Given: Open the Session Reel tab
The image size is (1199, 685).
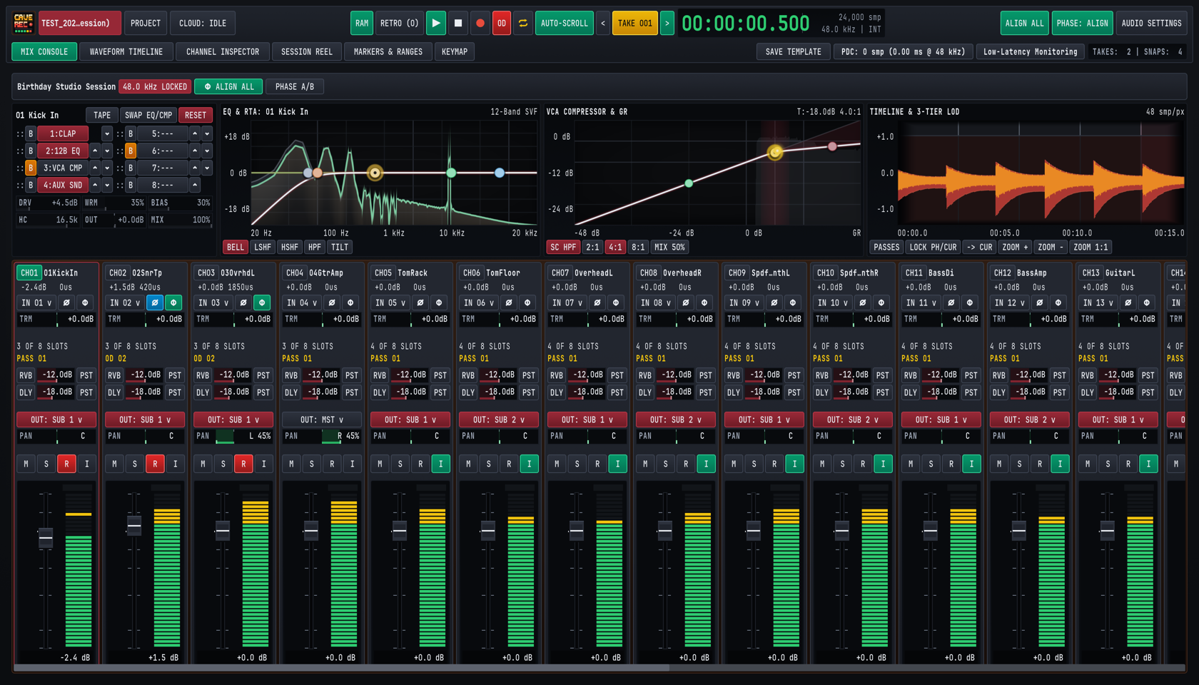Looking at the screenshot, I should [x=307, y=51].
